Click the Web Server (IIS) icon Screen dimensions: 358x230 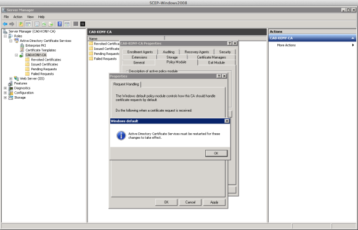click(x=16, y=78)
